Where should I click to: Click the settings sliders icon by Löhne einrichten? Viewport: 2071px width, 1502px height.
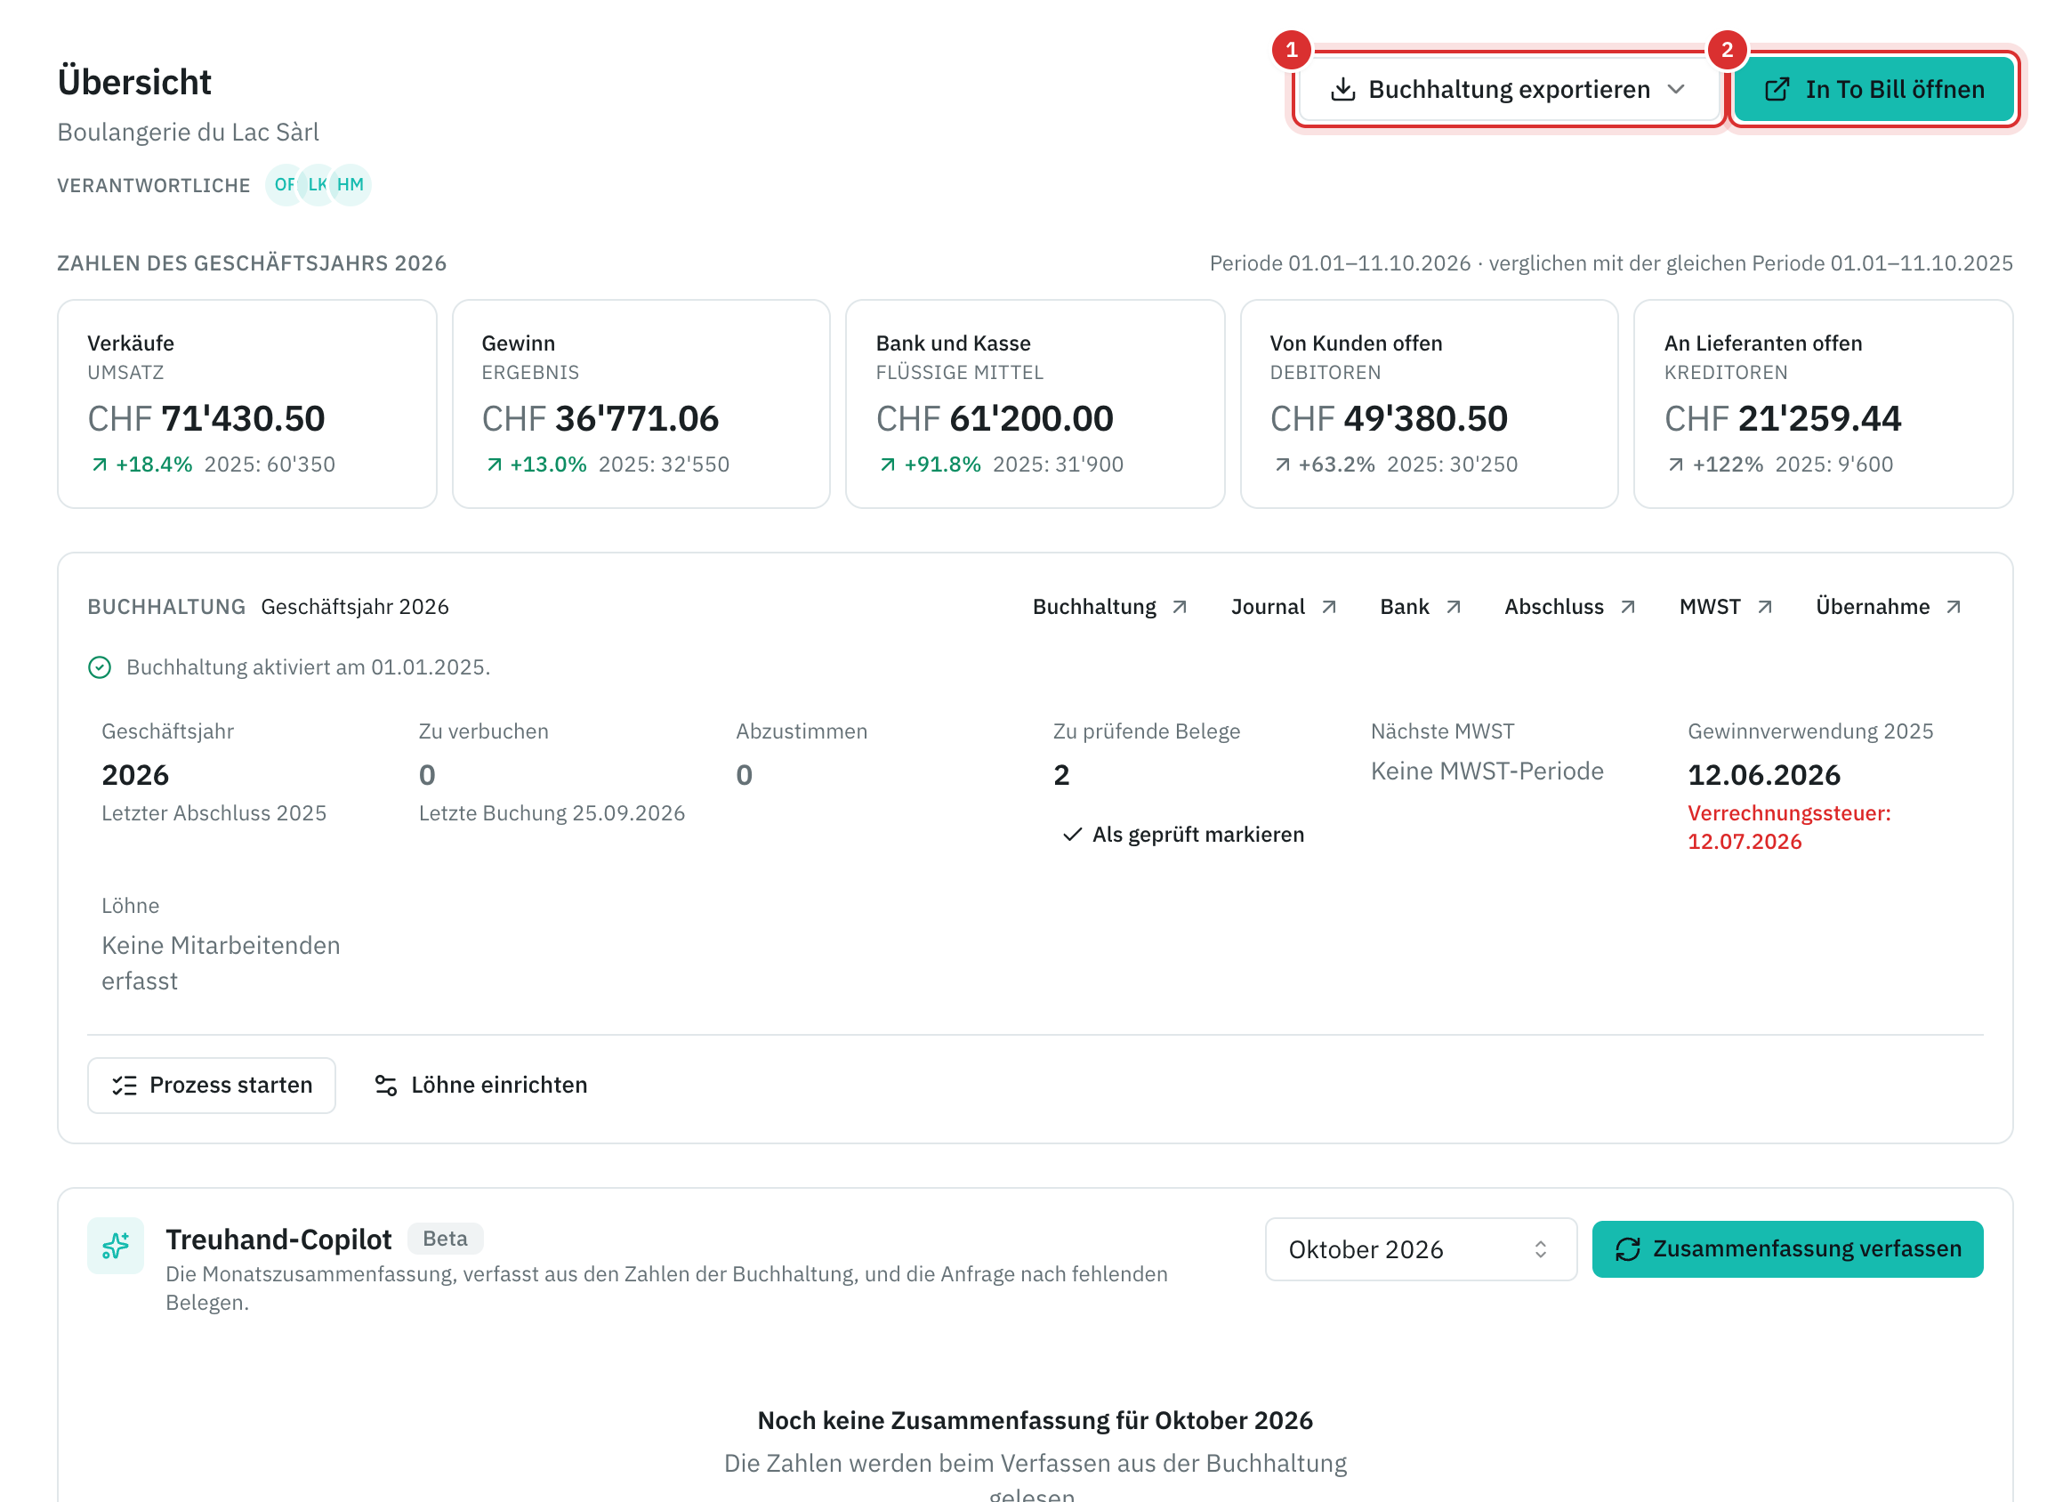[385, 1086]
